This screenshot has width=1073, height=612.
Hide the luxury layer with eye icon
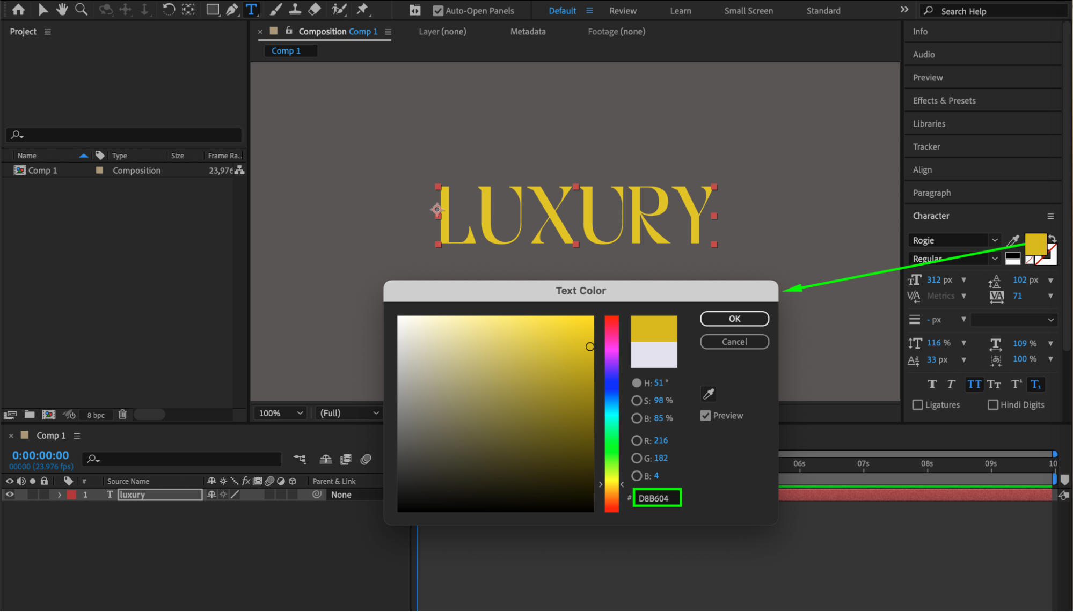click(x=10, y=495)
